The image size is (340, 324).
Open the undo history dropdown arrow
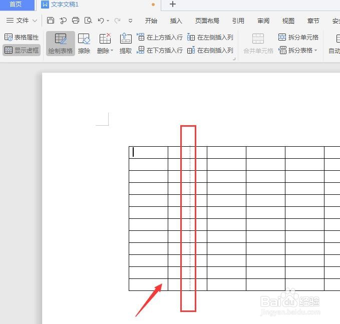point(108,21)
